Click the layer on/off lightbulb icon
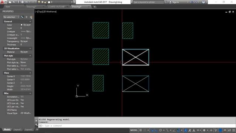 pos(39,2)
